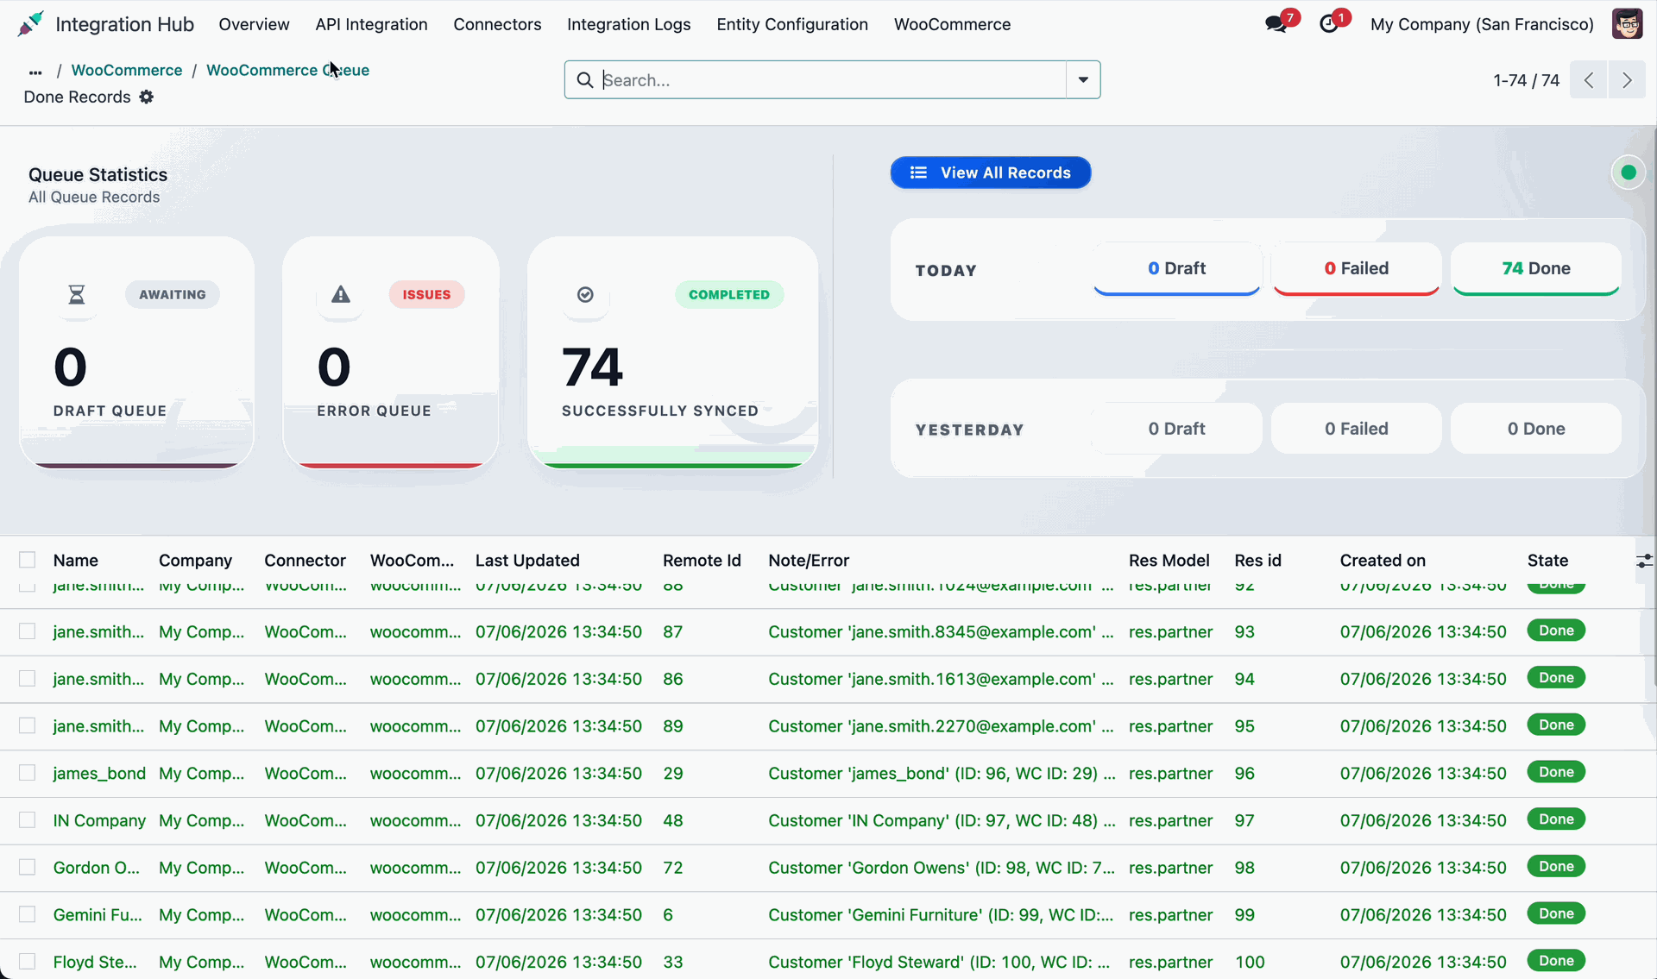Go to previous page arrow
Screen dimensions: 1657x979
[1589, 80]
